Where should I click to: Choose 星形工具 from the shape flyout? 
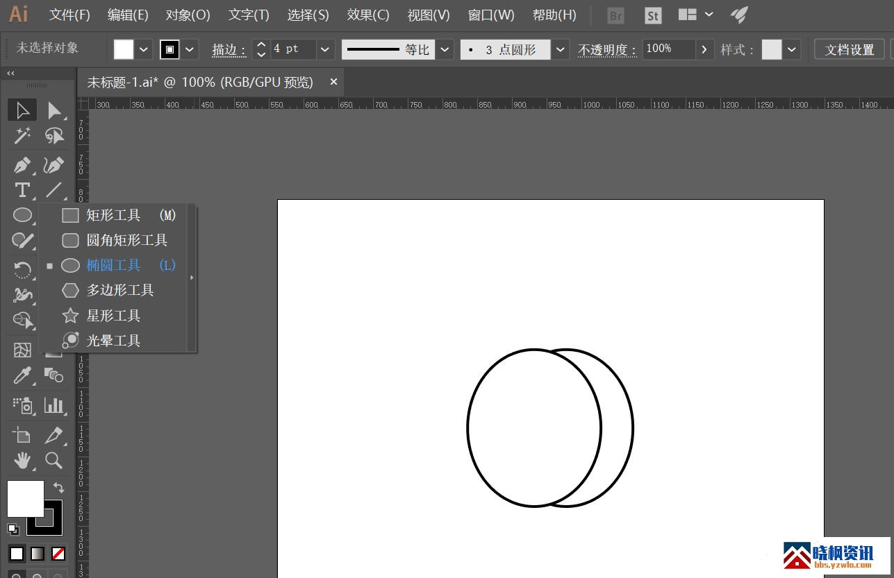113,316
